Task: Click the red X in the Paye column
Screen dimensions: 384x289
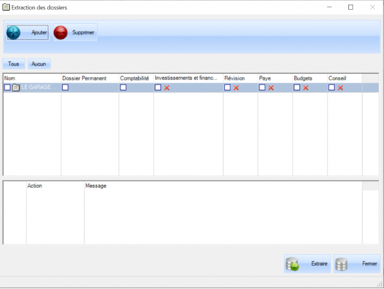Action: click(271, 88)
